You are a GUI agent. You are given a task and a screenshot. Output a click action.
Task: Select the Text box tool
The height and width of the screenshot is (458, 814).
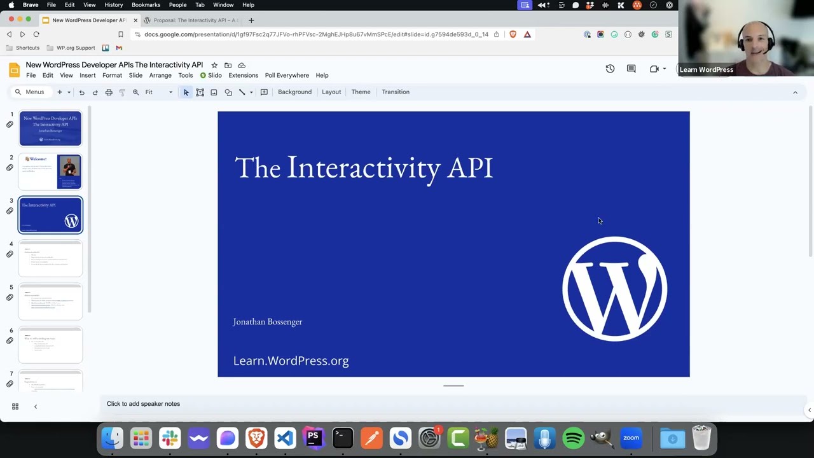point(200,92)
